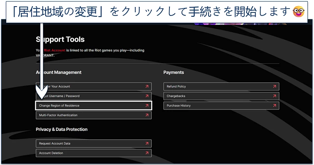Viewport: 314px width, 165px height.
Task: Open the Request Account Data link
Action: pyautogui.click(x=93, y=143)
